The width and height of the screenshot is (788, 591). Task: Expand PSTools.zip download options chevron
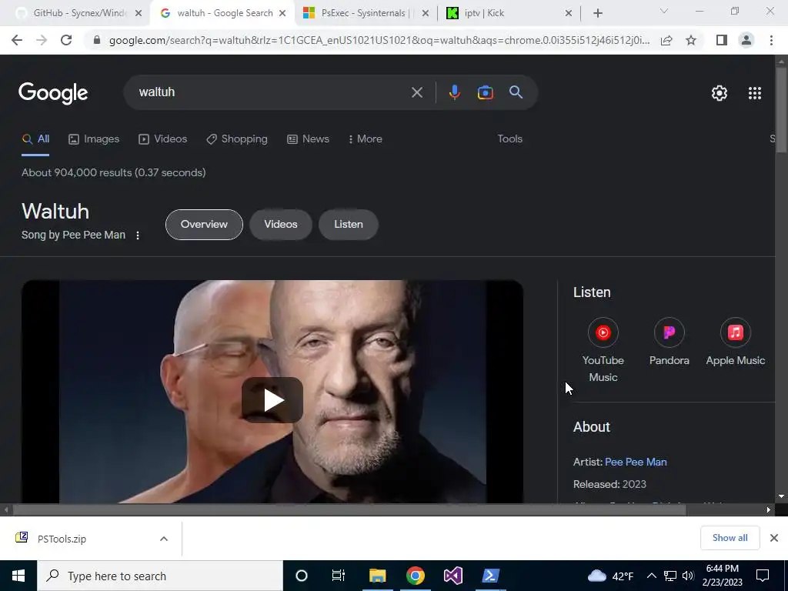(164, 539)
